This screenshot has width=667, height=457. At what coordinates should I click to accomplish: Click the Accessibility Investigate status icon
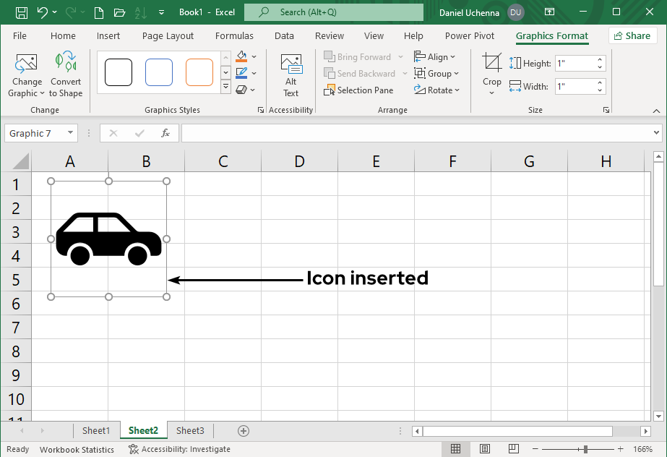pyautogui.click(x=132, y=449)
